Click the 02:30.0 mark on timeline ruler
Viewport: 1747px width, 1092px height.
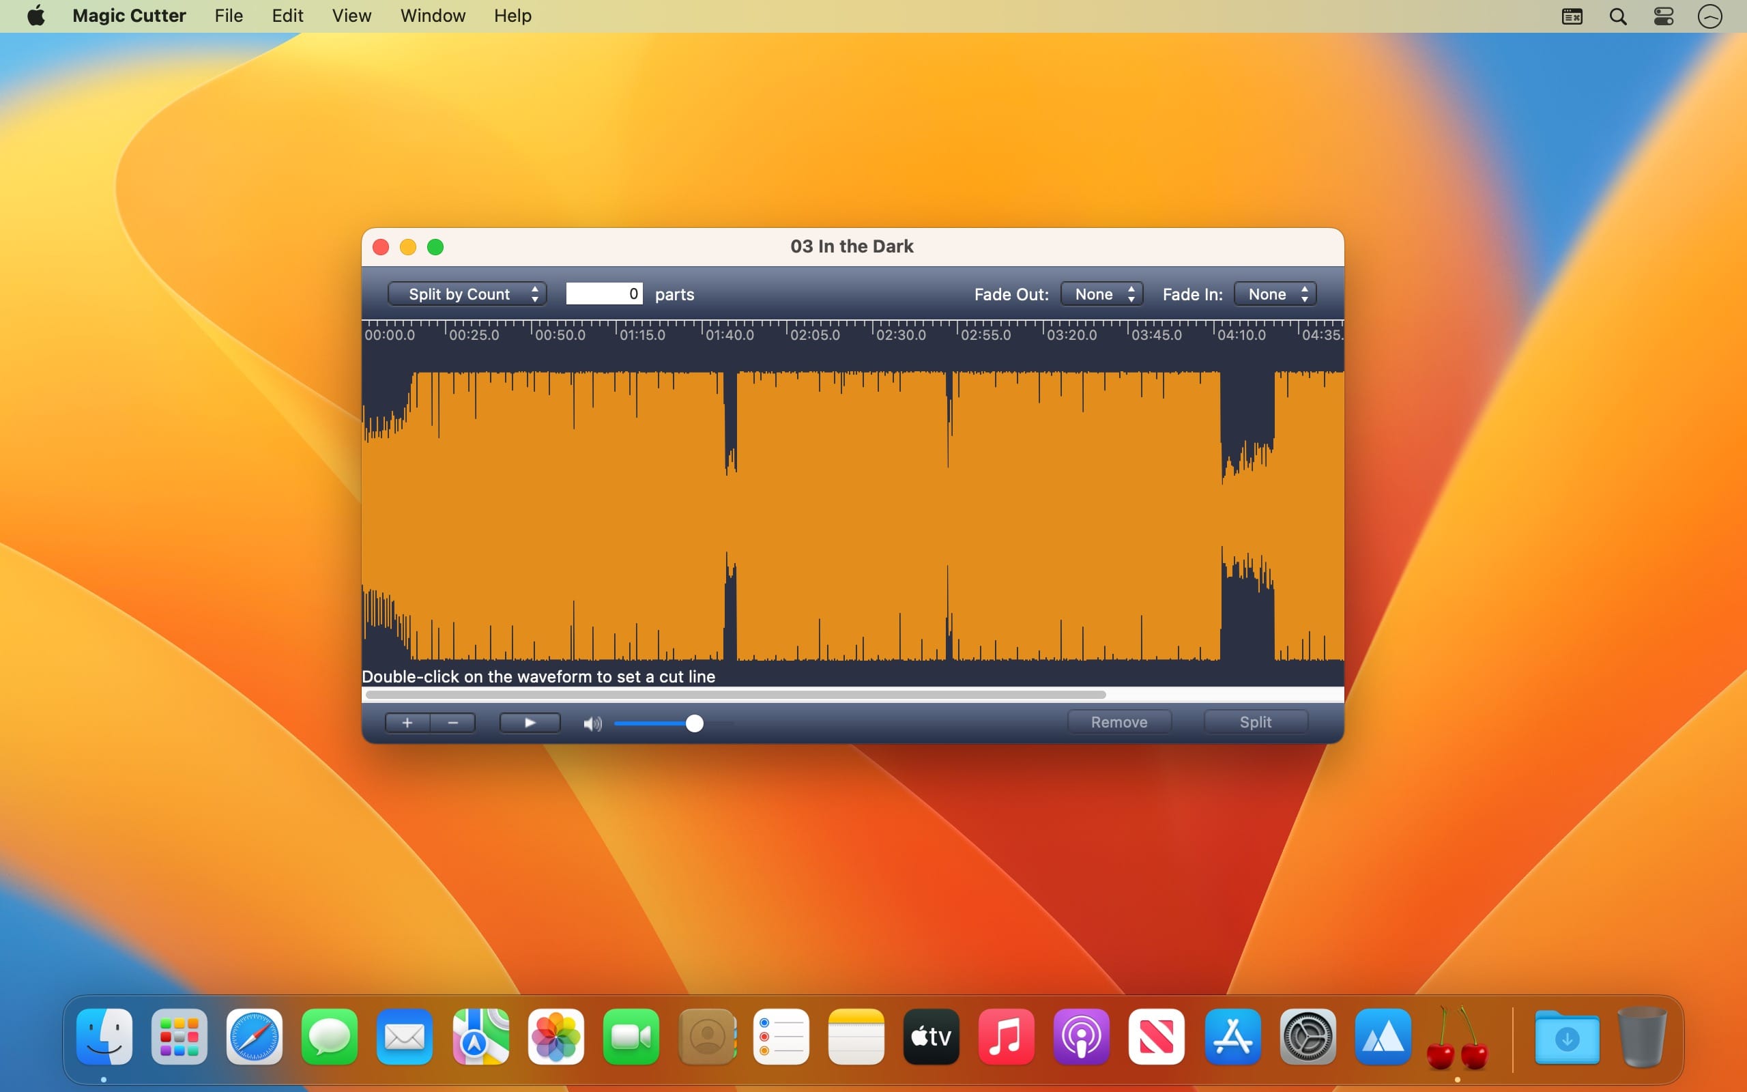tap(899, 334)
